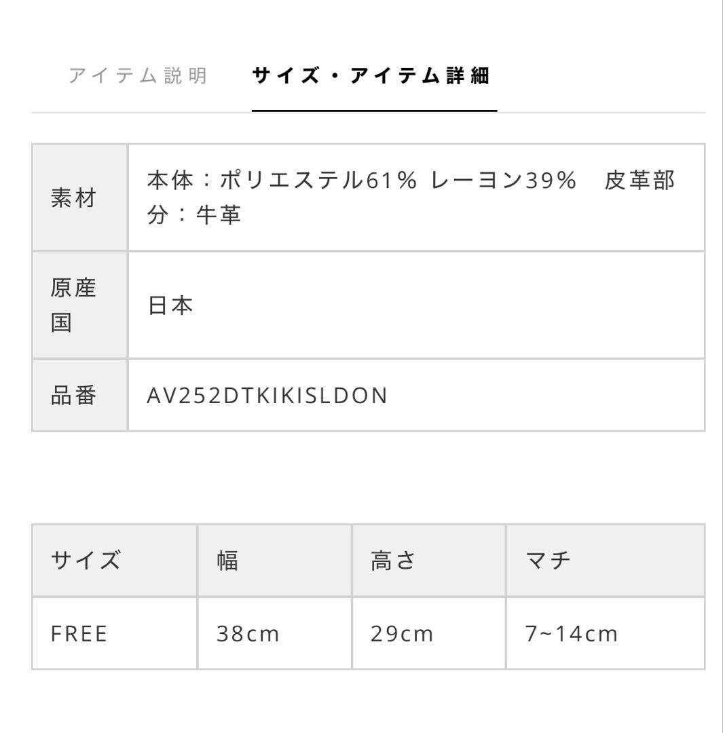This screenshot has width=723, height=733.
Task: Click the 7~14cm gusset value
Action: (x=572, y=634)
